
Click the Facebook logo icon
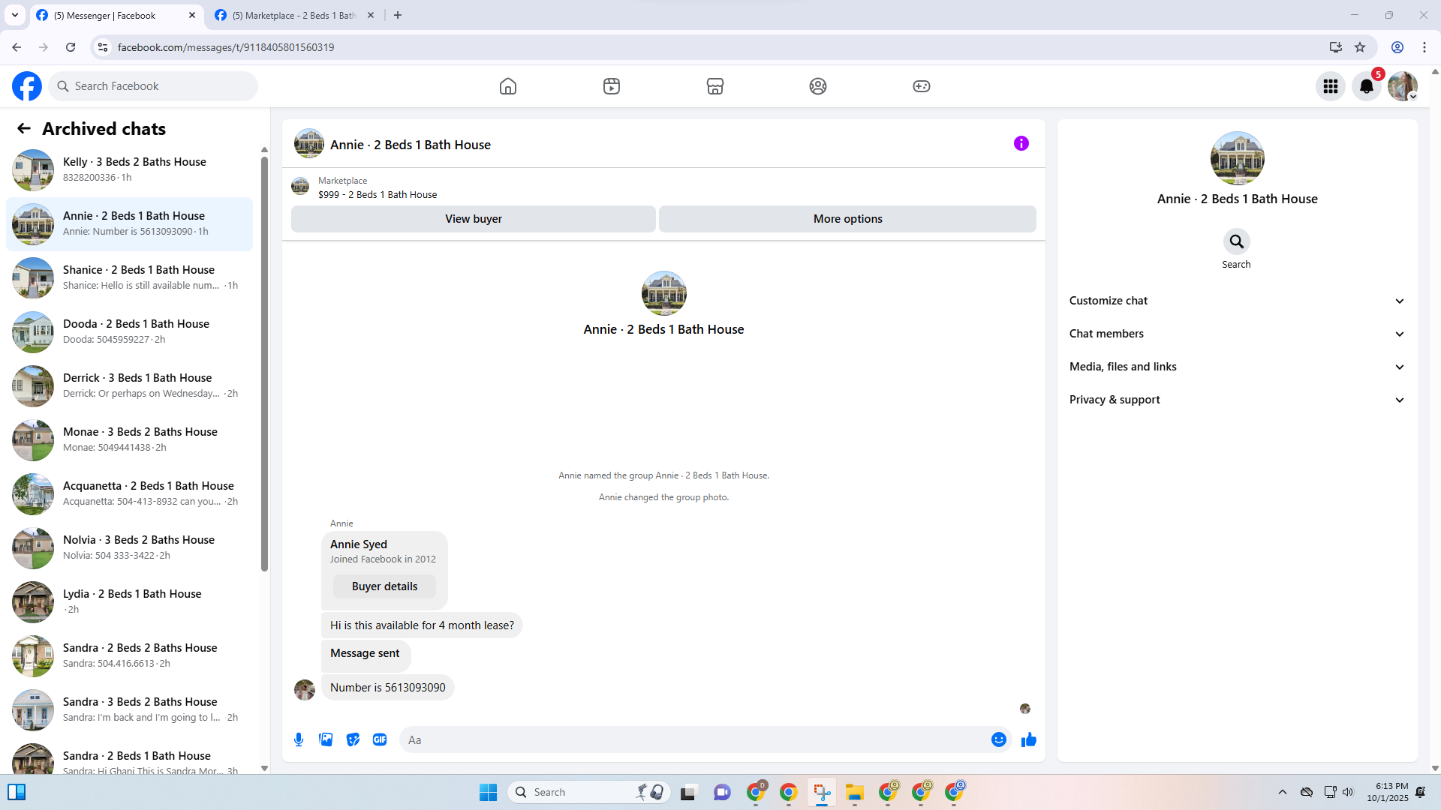[27, 86]
